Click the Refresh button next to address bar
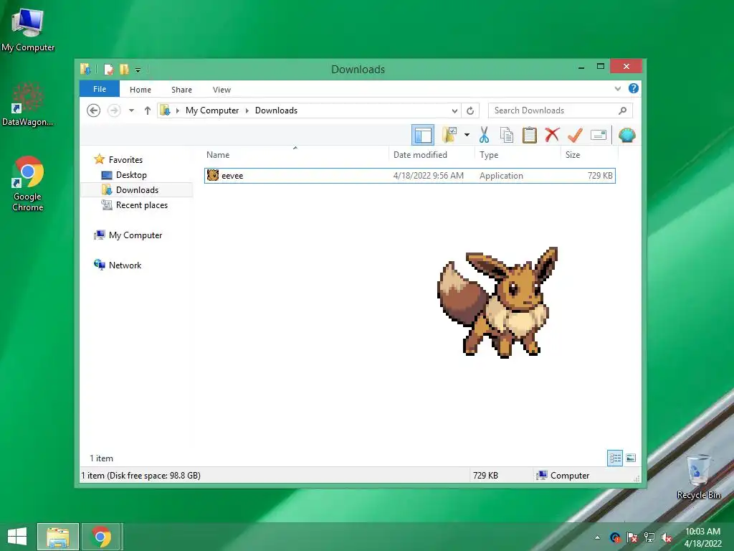 point(470,110)
